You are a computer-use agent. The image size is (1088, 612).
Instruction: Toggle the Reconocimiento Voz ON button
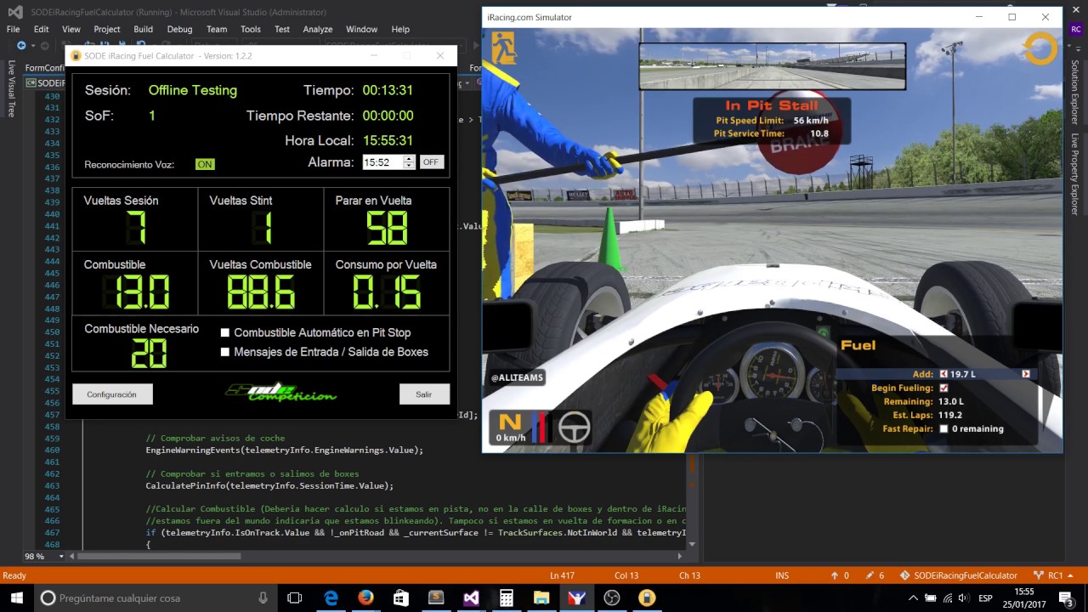pyautogui.click(x=205, y=164)
